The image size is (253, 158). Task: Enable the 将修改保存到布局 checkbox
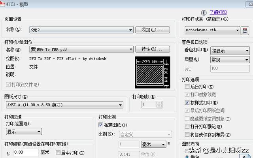[x=187, y=134]
